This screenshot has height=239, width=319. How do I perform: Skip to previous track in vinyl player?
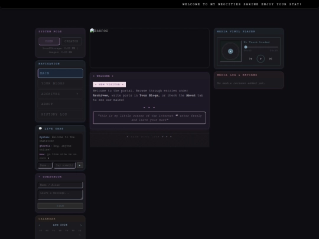(x=250, y=59)
